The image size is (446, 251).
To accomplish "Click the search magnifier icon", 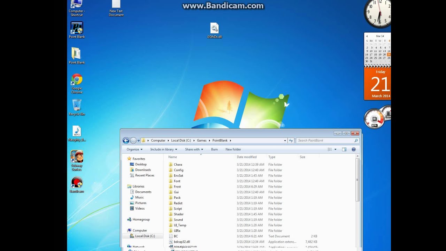I will [x=356, y=140].
